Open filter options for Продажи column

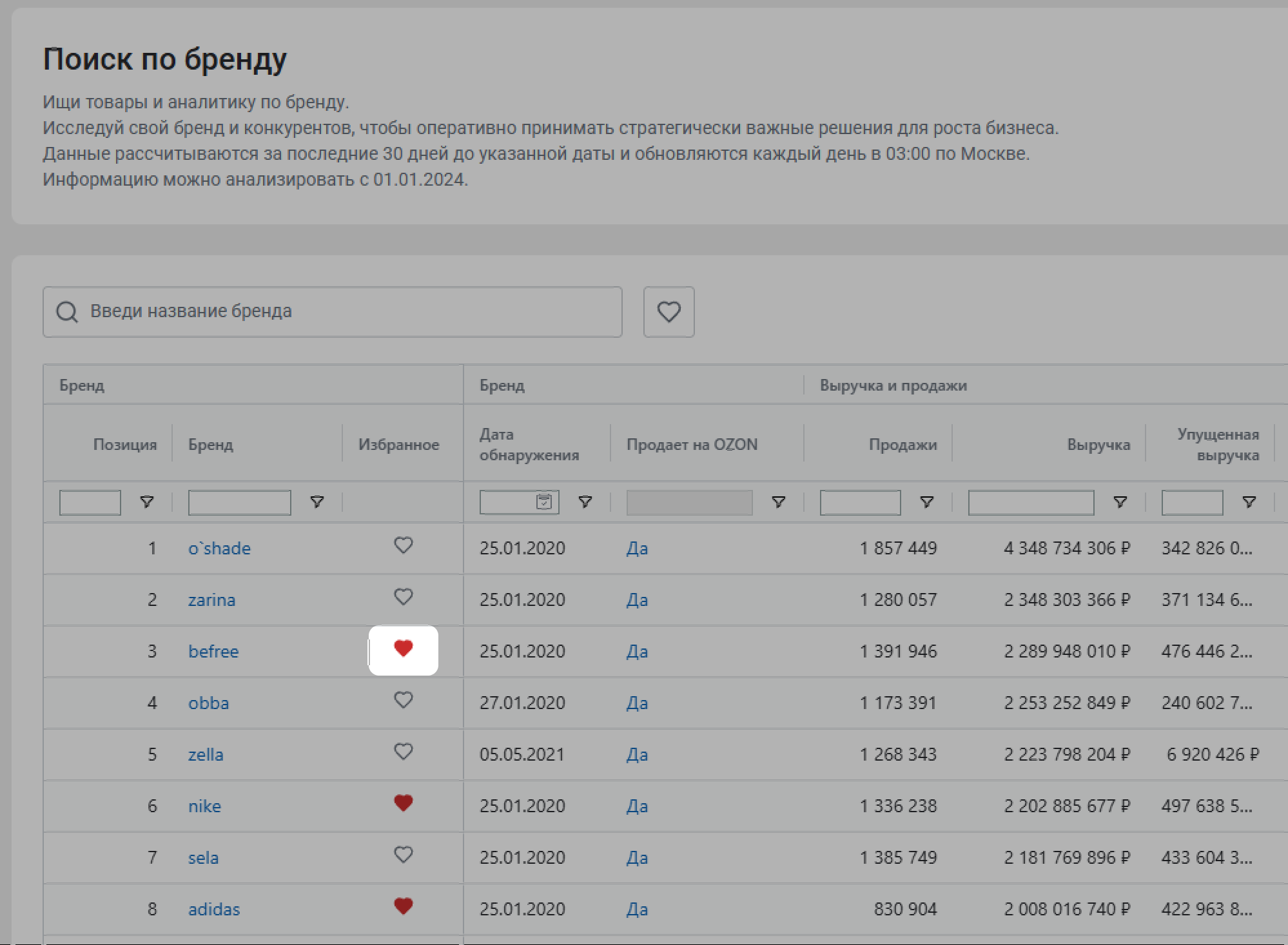point(927,502)
